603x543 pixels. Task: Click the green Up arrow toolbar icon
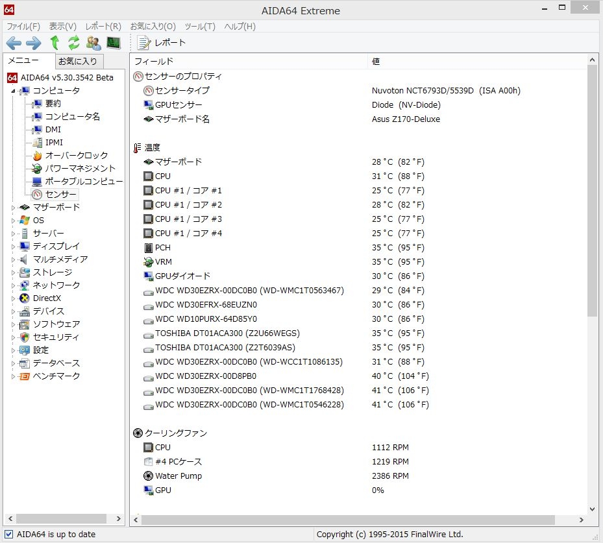(55, 43)
